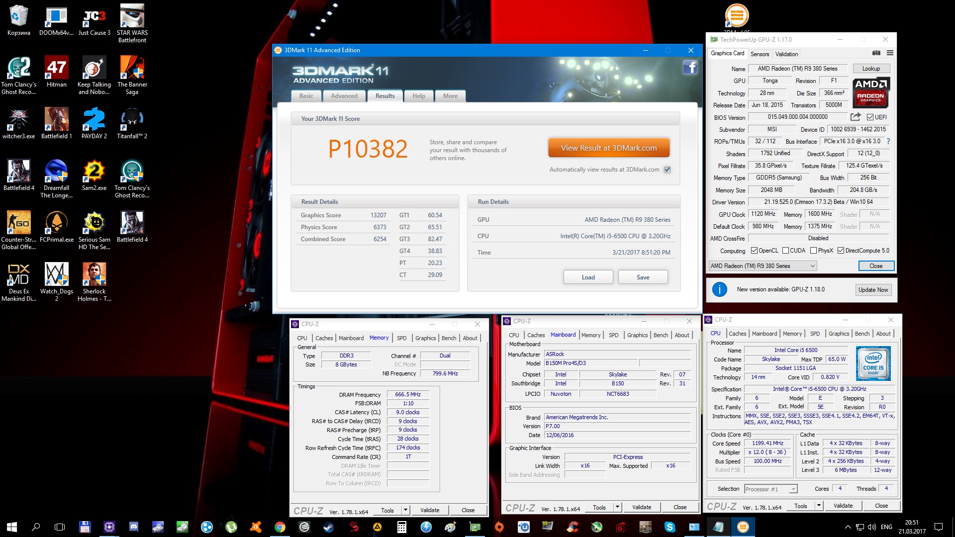Click View Result at 3DMark.com button

tap(609, 148)
